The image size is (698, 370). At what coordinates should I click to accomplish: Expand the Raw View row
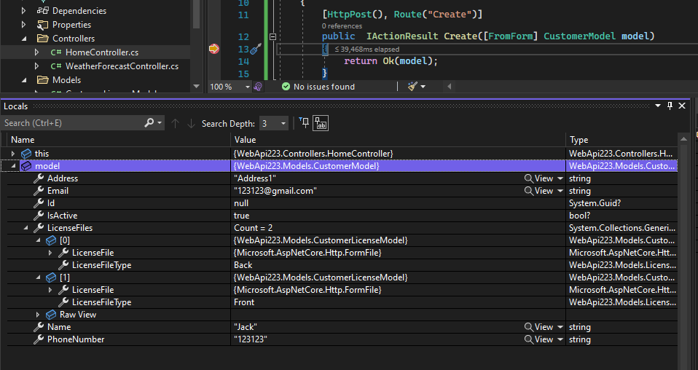tap(38, 315)
